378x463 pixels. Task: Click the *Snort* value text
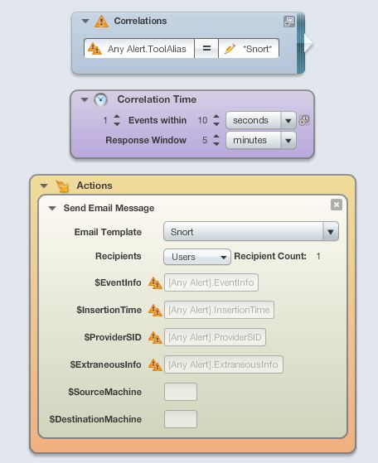(x=257, y=49)
